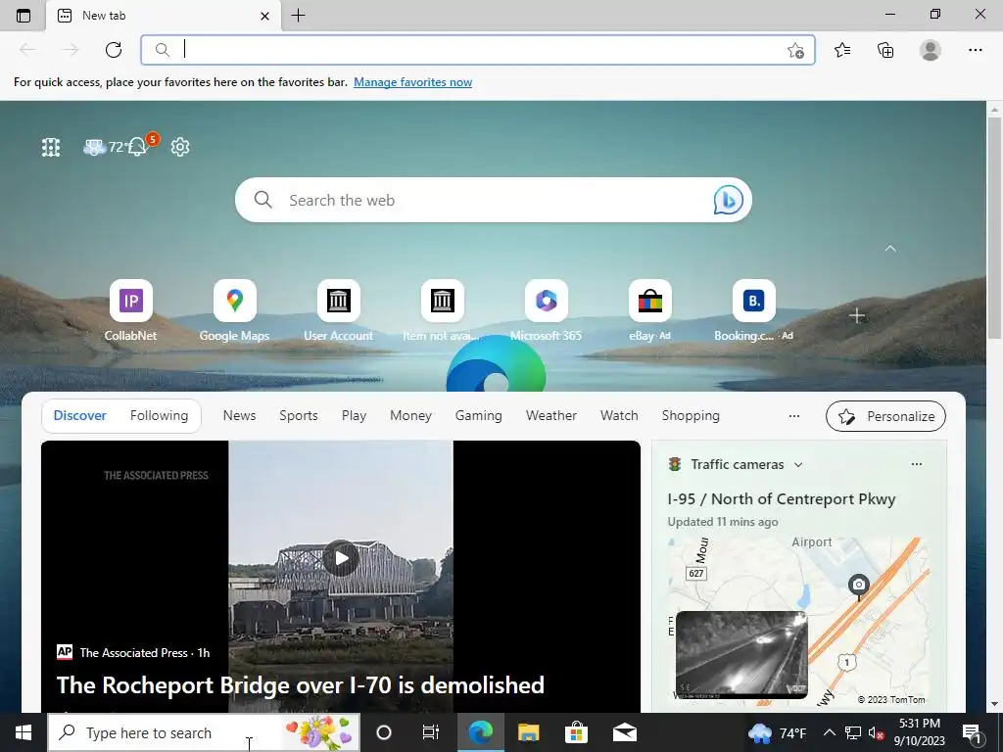Open the 5:31 PM clock and calendar
The image size is (1003, 752).
click(919, 732)
